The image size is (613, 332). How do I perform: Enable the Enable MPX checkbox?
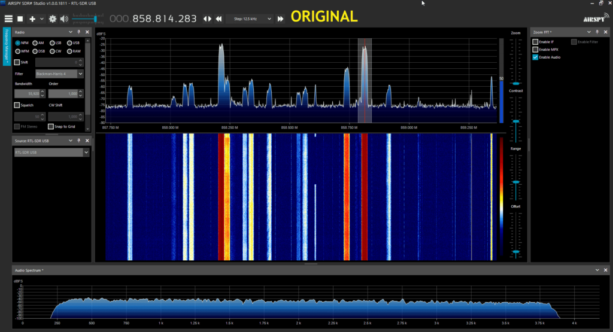(535, 50)
